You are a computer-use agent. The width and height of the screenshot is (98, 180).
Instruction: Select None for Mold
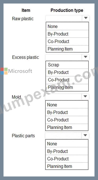67,105
